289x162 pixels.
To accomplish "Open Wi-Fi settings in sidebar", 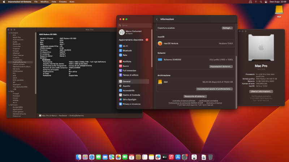I will tap(125, 46).
